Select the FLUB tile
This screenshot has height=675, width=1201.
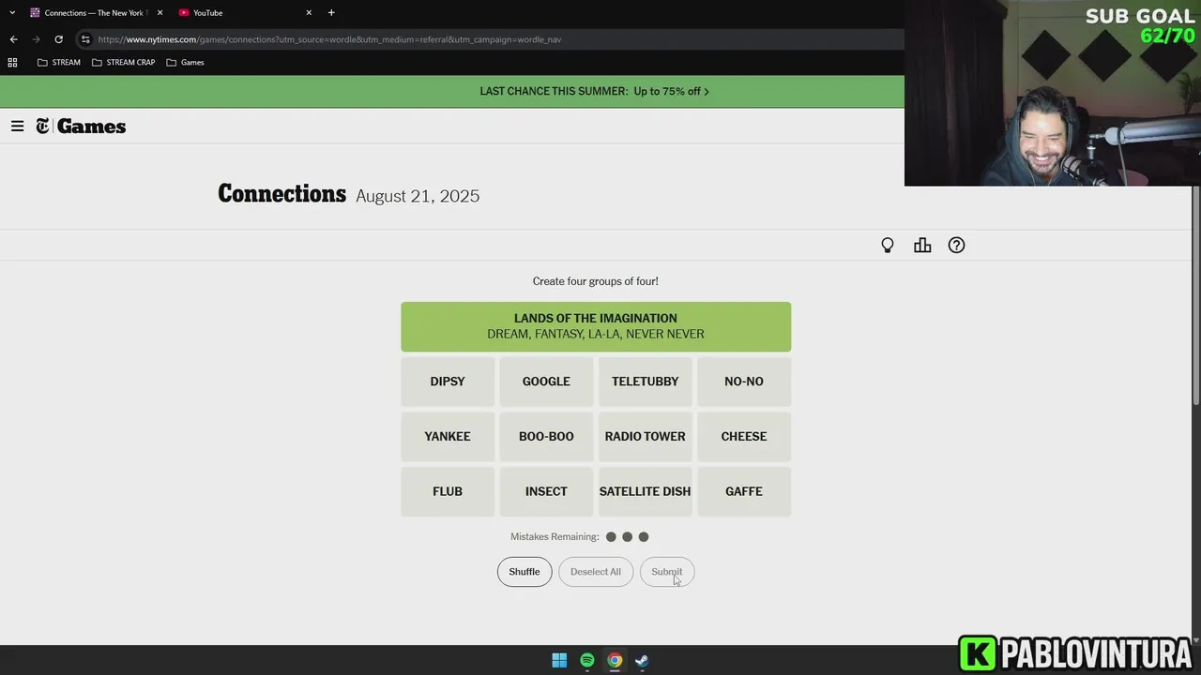tap(448, 491)
